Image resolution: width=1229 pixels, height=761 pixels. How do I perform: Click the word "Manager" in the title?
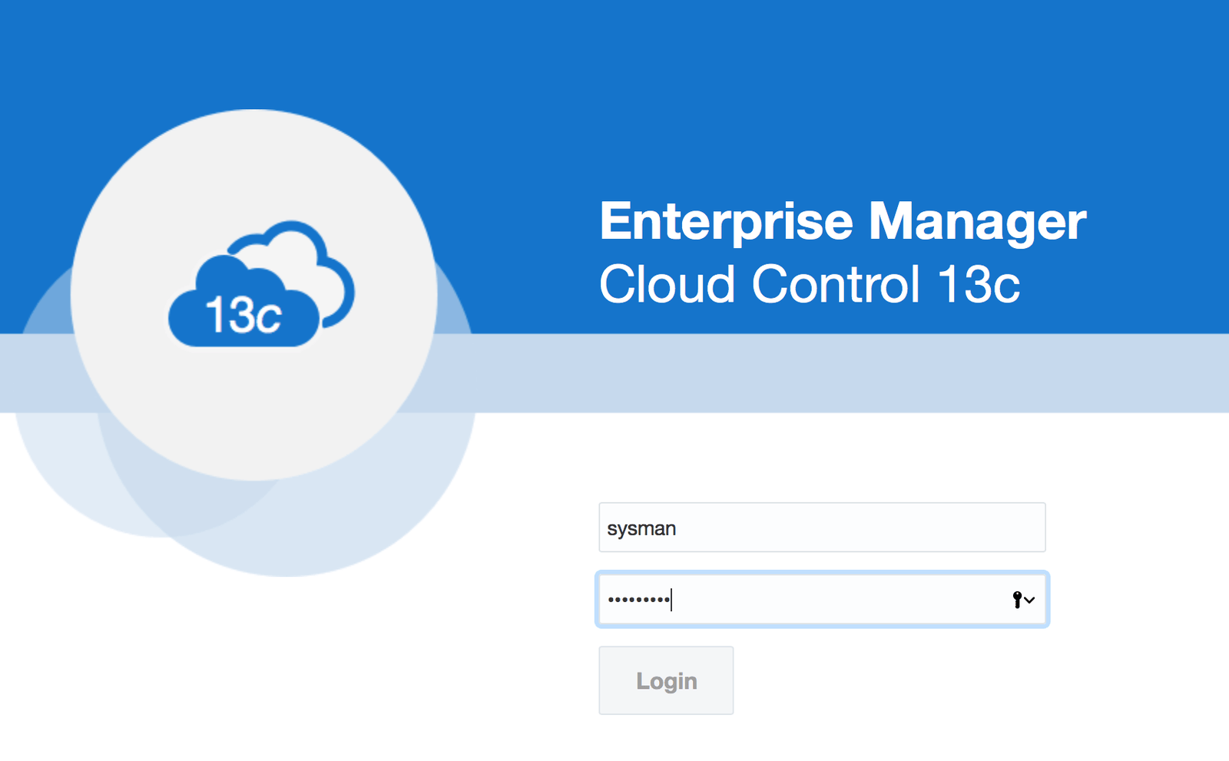[x=977, y=221]
